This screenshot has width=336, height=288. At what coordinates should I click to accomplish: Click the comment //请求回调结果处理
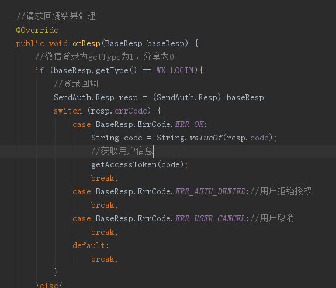click(x=56, y=16)
